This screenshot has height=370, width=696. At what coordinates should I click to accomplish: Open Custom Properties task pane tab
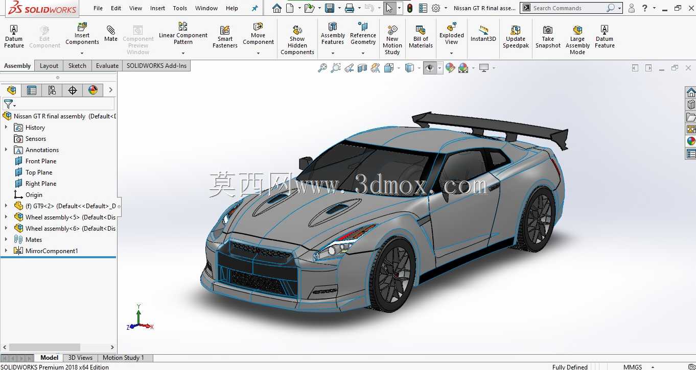tap(691, 154)
